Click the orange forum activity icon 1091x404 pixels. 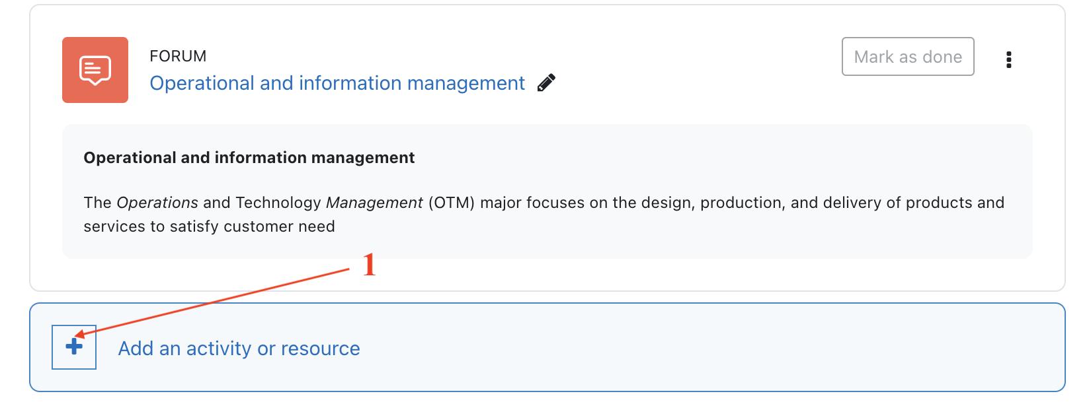95,70
